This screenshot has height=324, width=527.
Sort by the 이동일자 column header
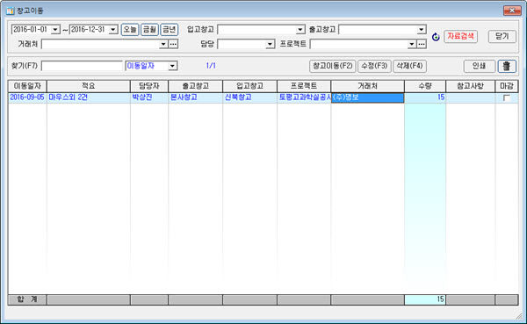point(27,86)
